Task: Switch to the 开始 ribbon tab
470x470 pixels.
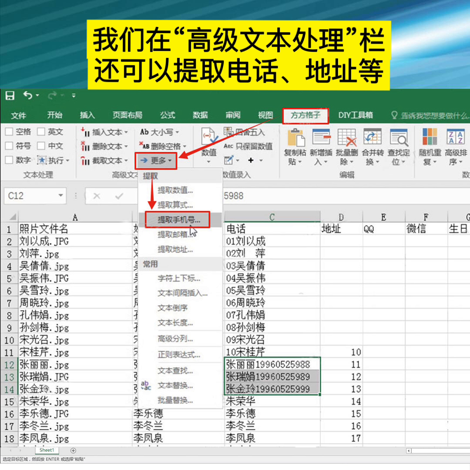Action: pos(54,115)
